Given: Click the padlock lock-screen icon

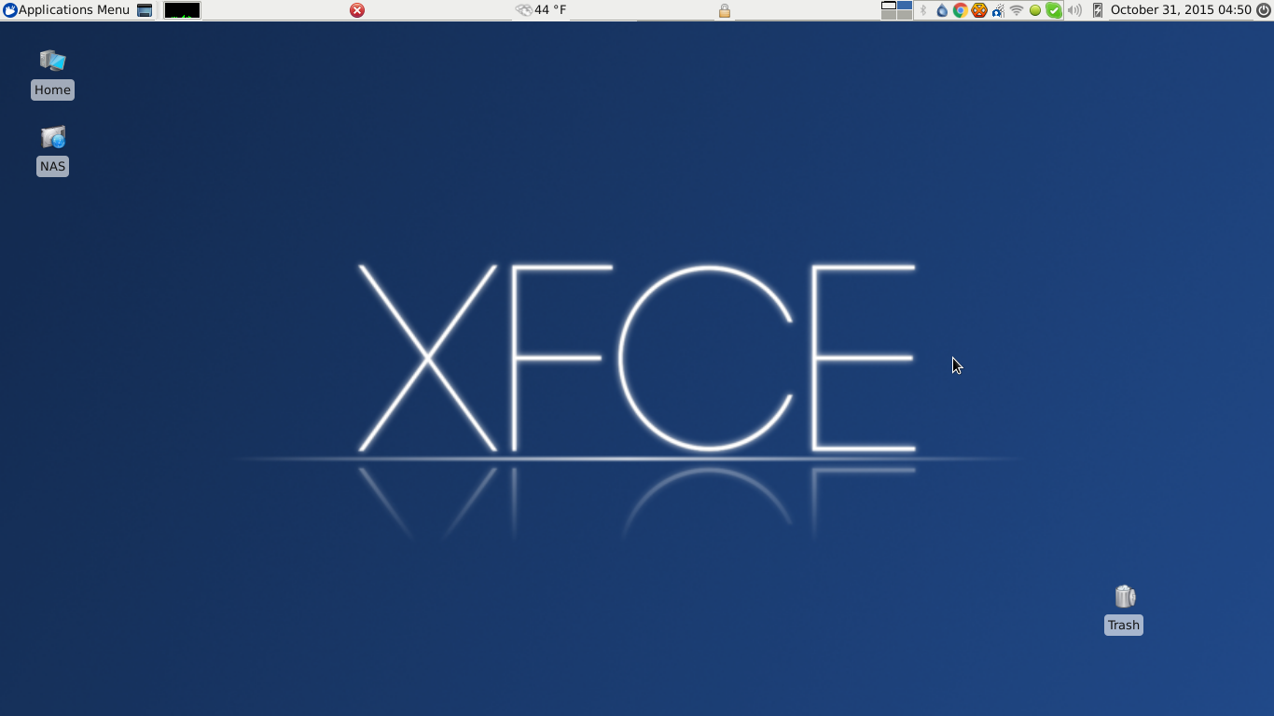Looking at the screenshot, I should coord(725,10).
